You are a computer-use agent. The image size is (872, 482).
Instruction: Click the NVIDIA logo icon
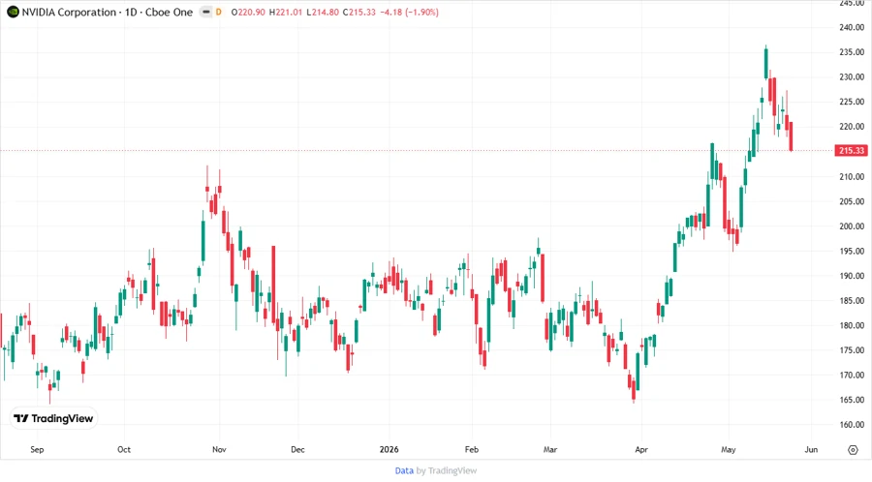point(13,12)
